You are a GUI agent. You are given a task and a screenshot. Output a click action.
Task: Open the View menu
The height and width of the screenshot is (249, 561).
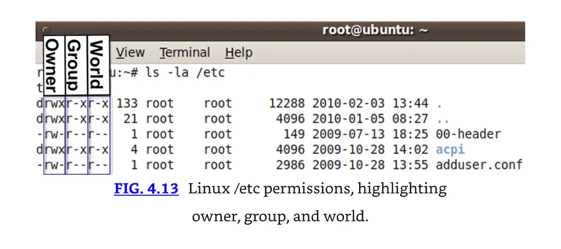(130, 53)
